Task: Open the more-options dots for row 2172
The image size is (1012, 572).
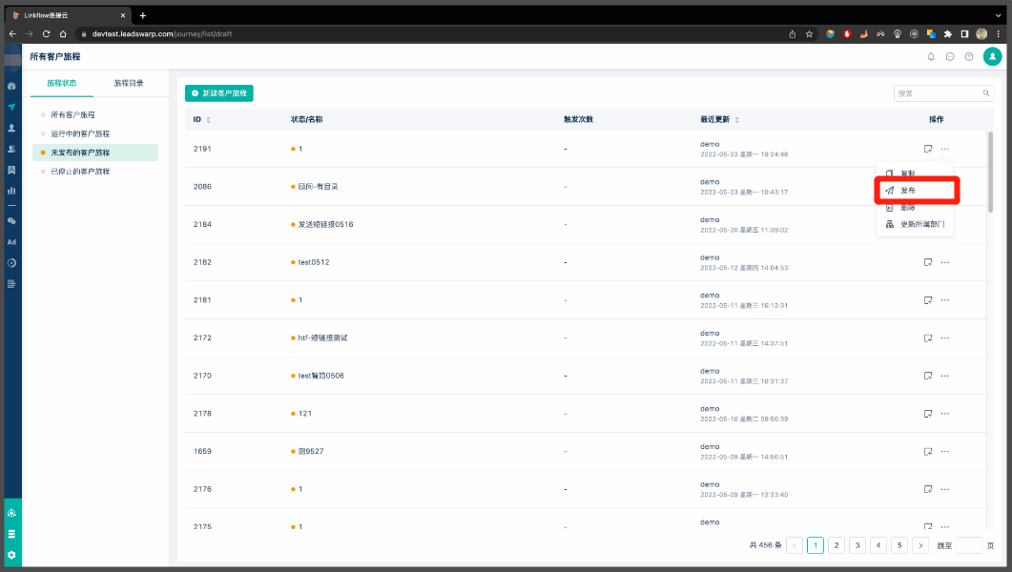Action: 945,337
